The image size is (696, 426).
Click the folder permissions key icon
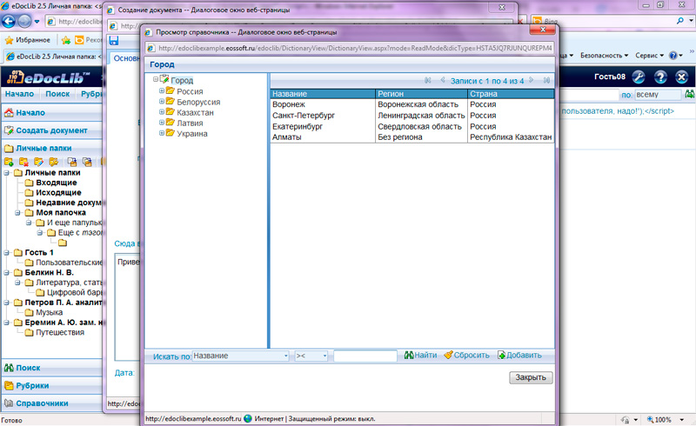[x=54, y=162]
